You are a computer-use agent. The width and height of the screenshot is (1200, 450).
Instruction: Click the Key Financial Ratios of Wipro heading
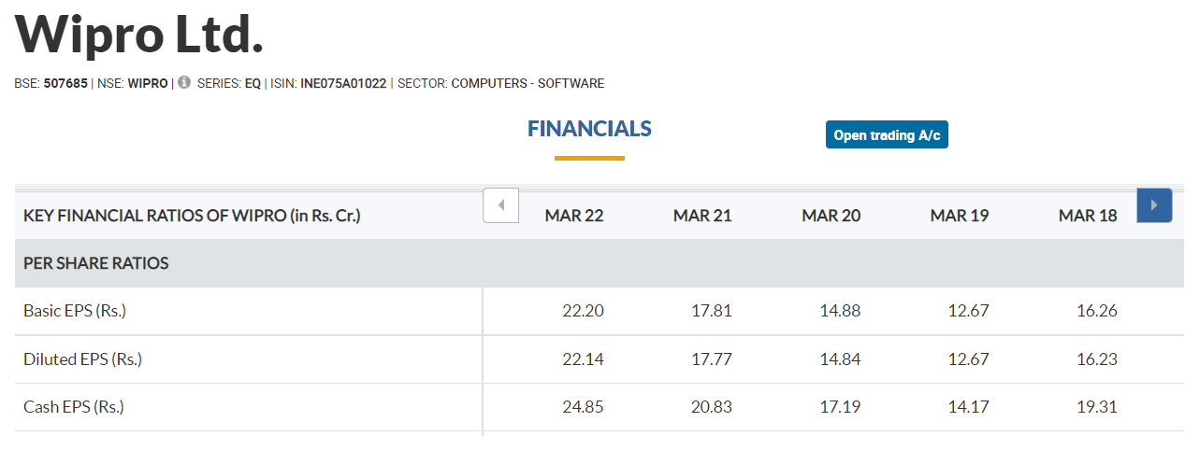(x=192, y=216)
